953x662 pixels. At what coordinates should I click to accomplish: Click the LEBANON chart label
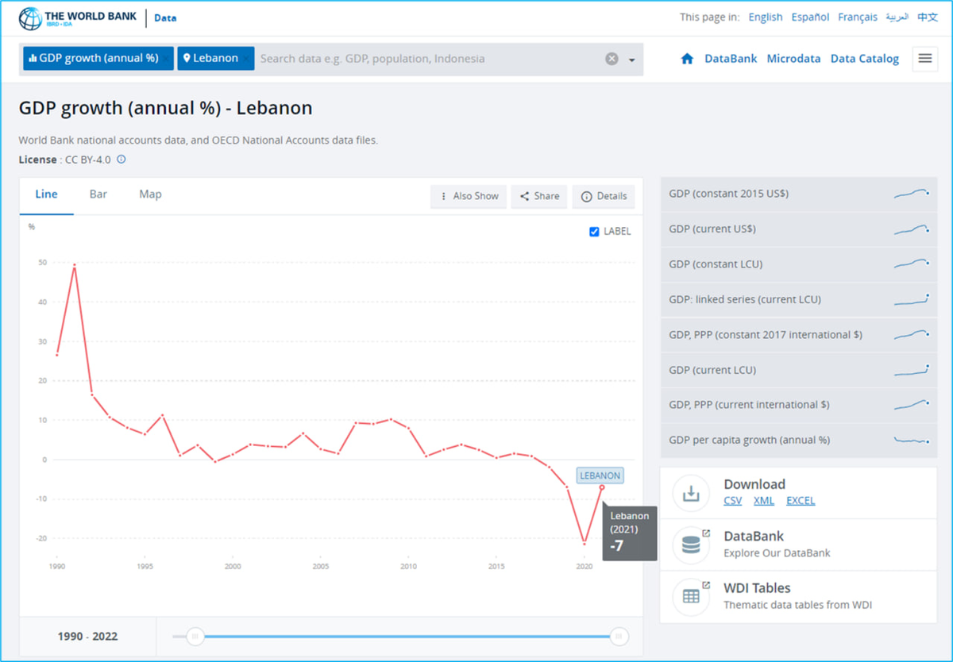coord(600,475)
